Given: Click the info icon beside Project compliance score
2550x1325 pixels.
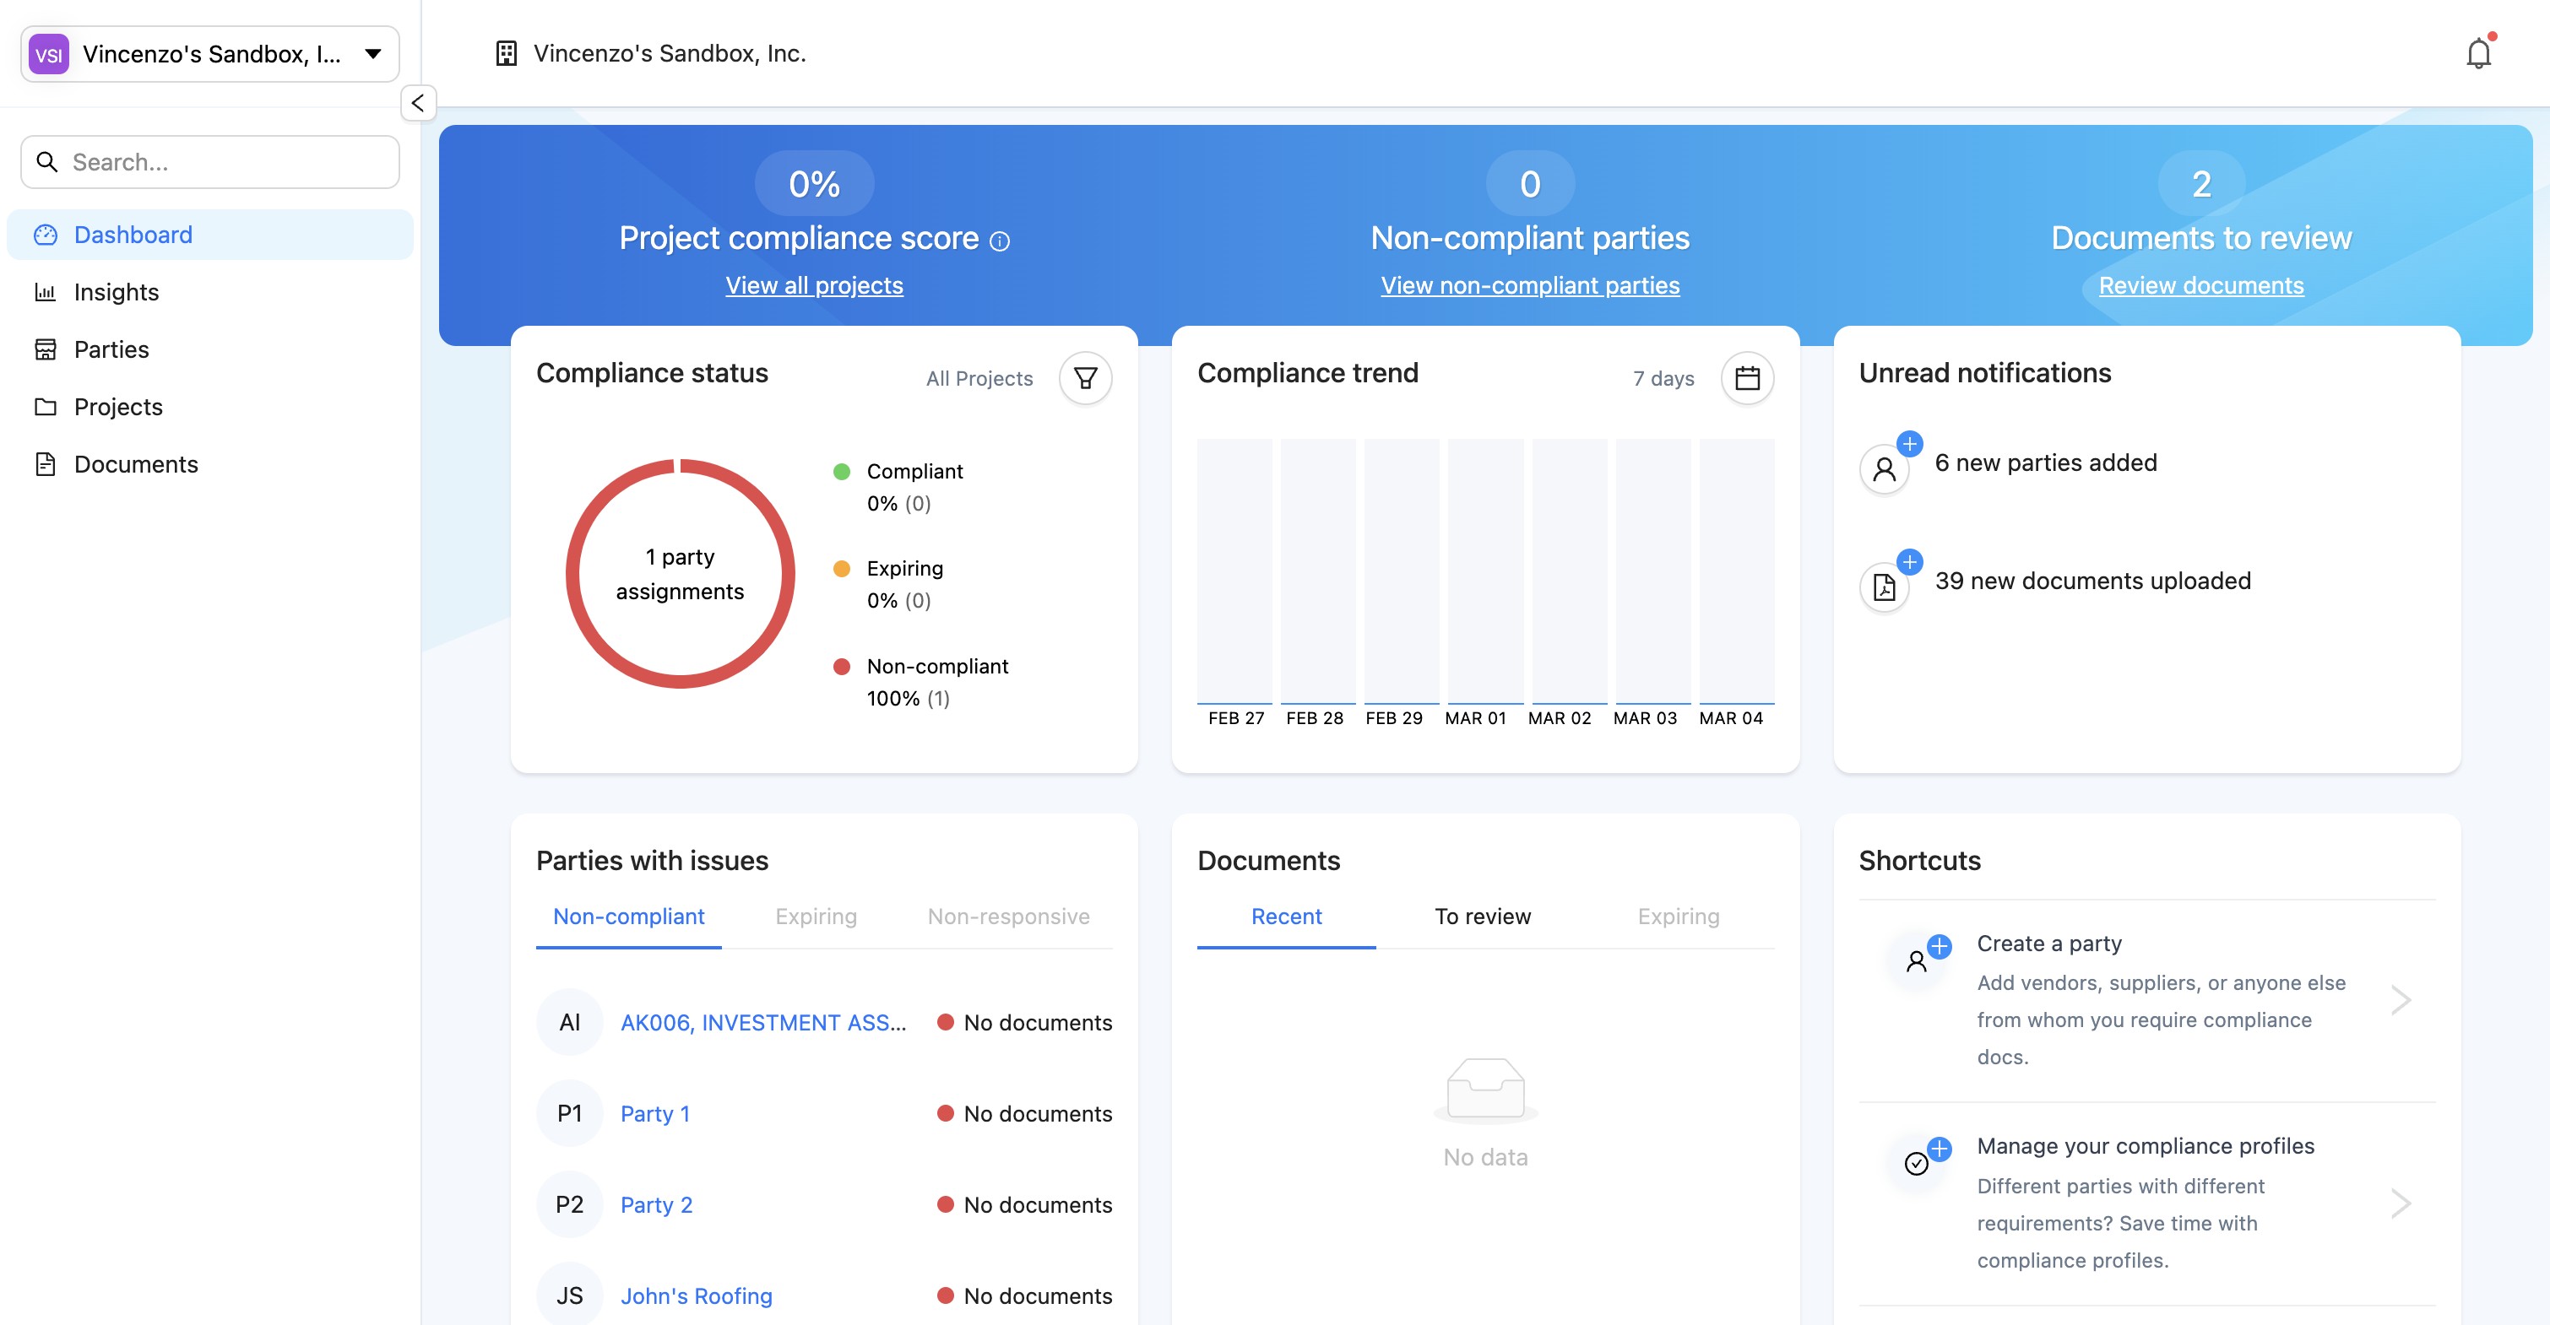Looking at the screenshot, I should (x=1000, y=241).
